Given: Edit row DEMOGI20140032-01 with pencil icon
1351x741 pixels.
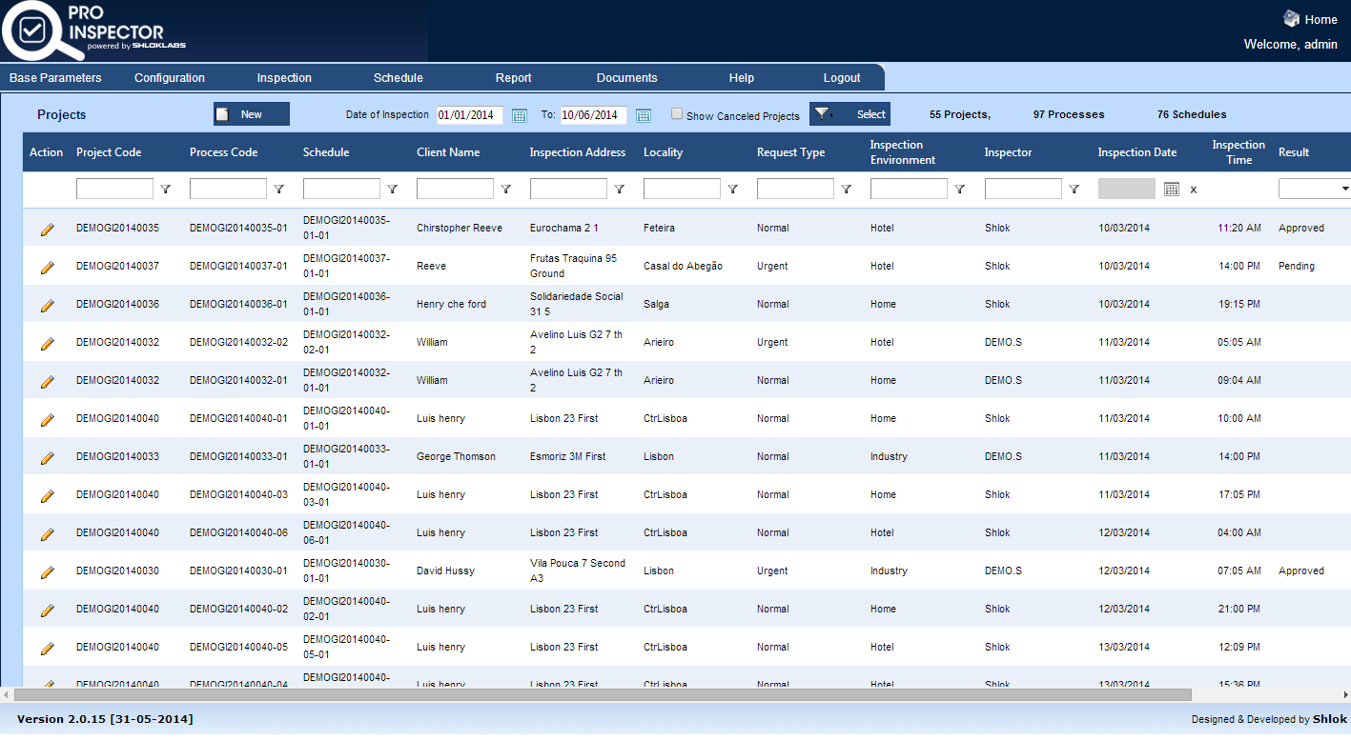Looking at the screenshot, I should click(x=47, y=382).
